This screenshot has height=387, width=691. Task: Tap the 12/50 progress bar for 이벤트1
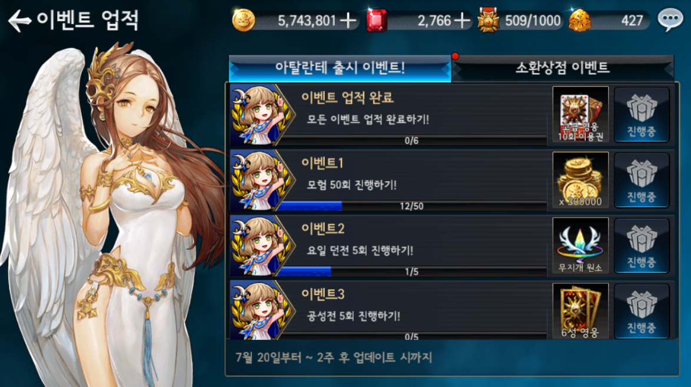coord(411,206)
